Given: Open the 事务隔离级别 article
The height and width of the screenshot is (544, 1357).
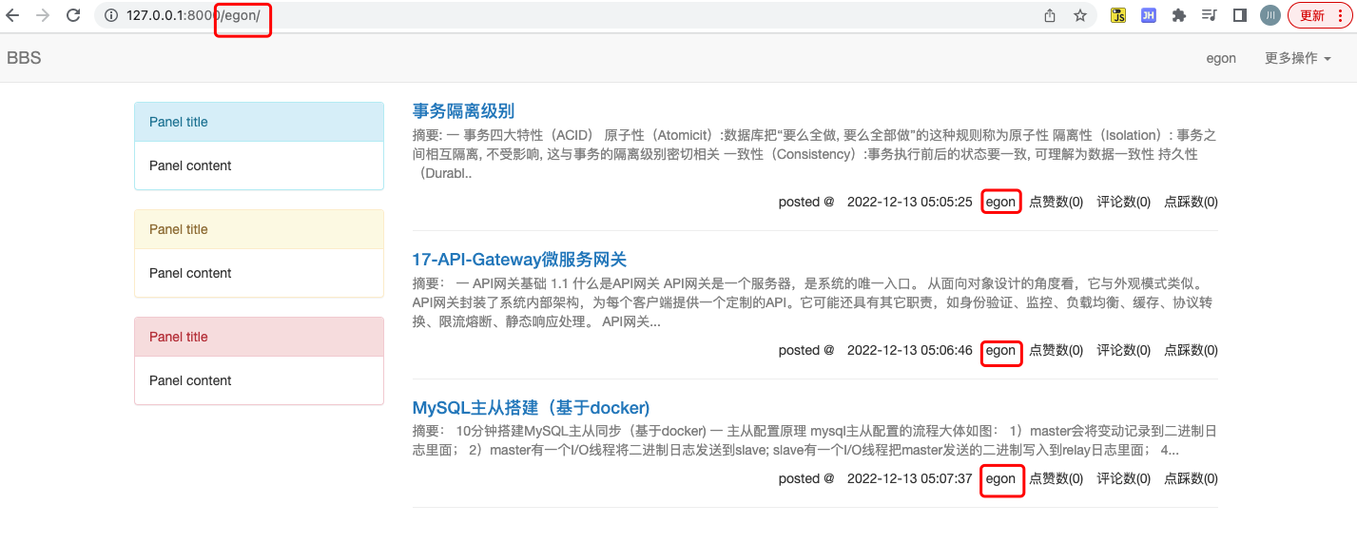Looking at the screenshot, I should coord(463,111).
